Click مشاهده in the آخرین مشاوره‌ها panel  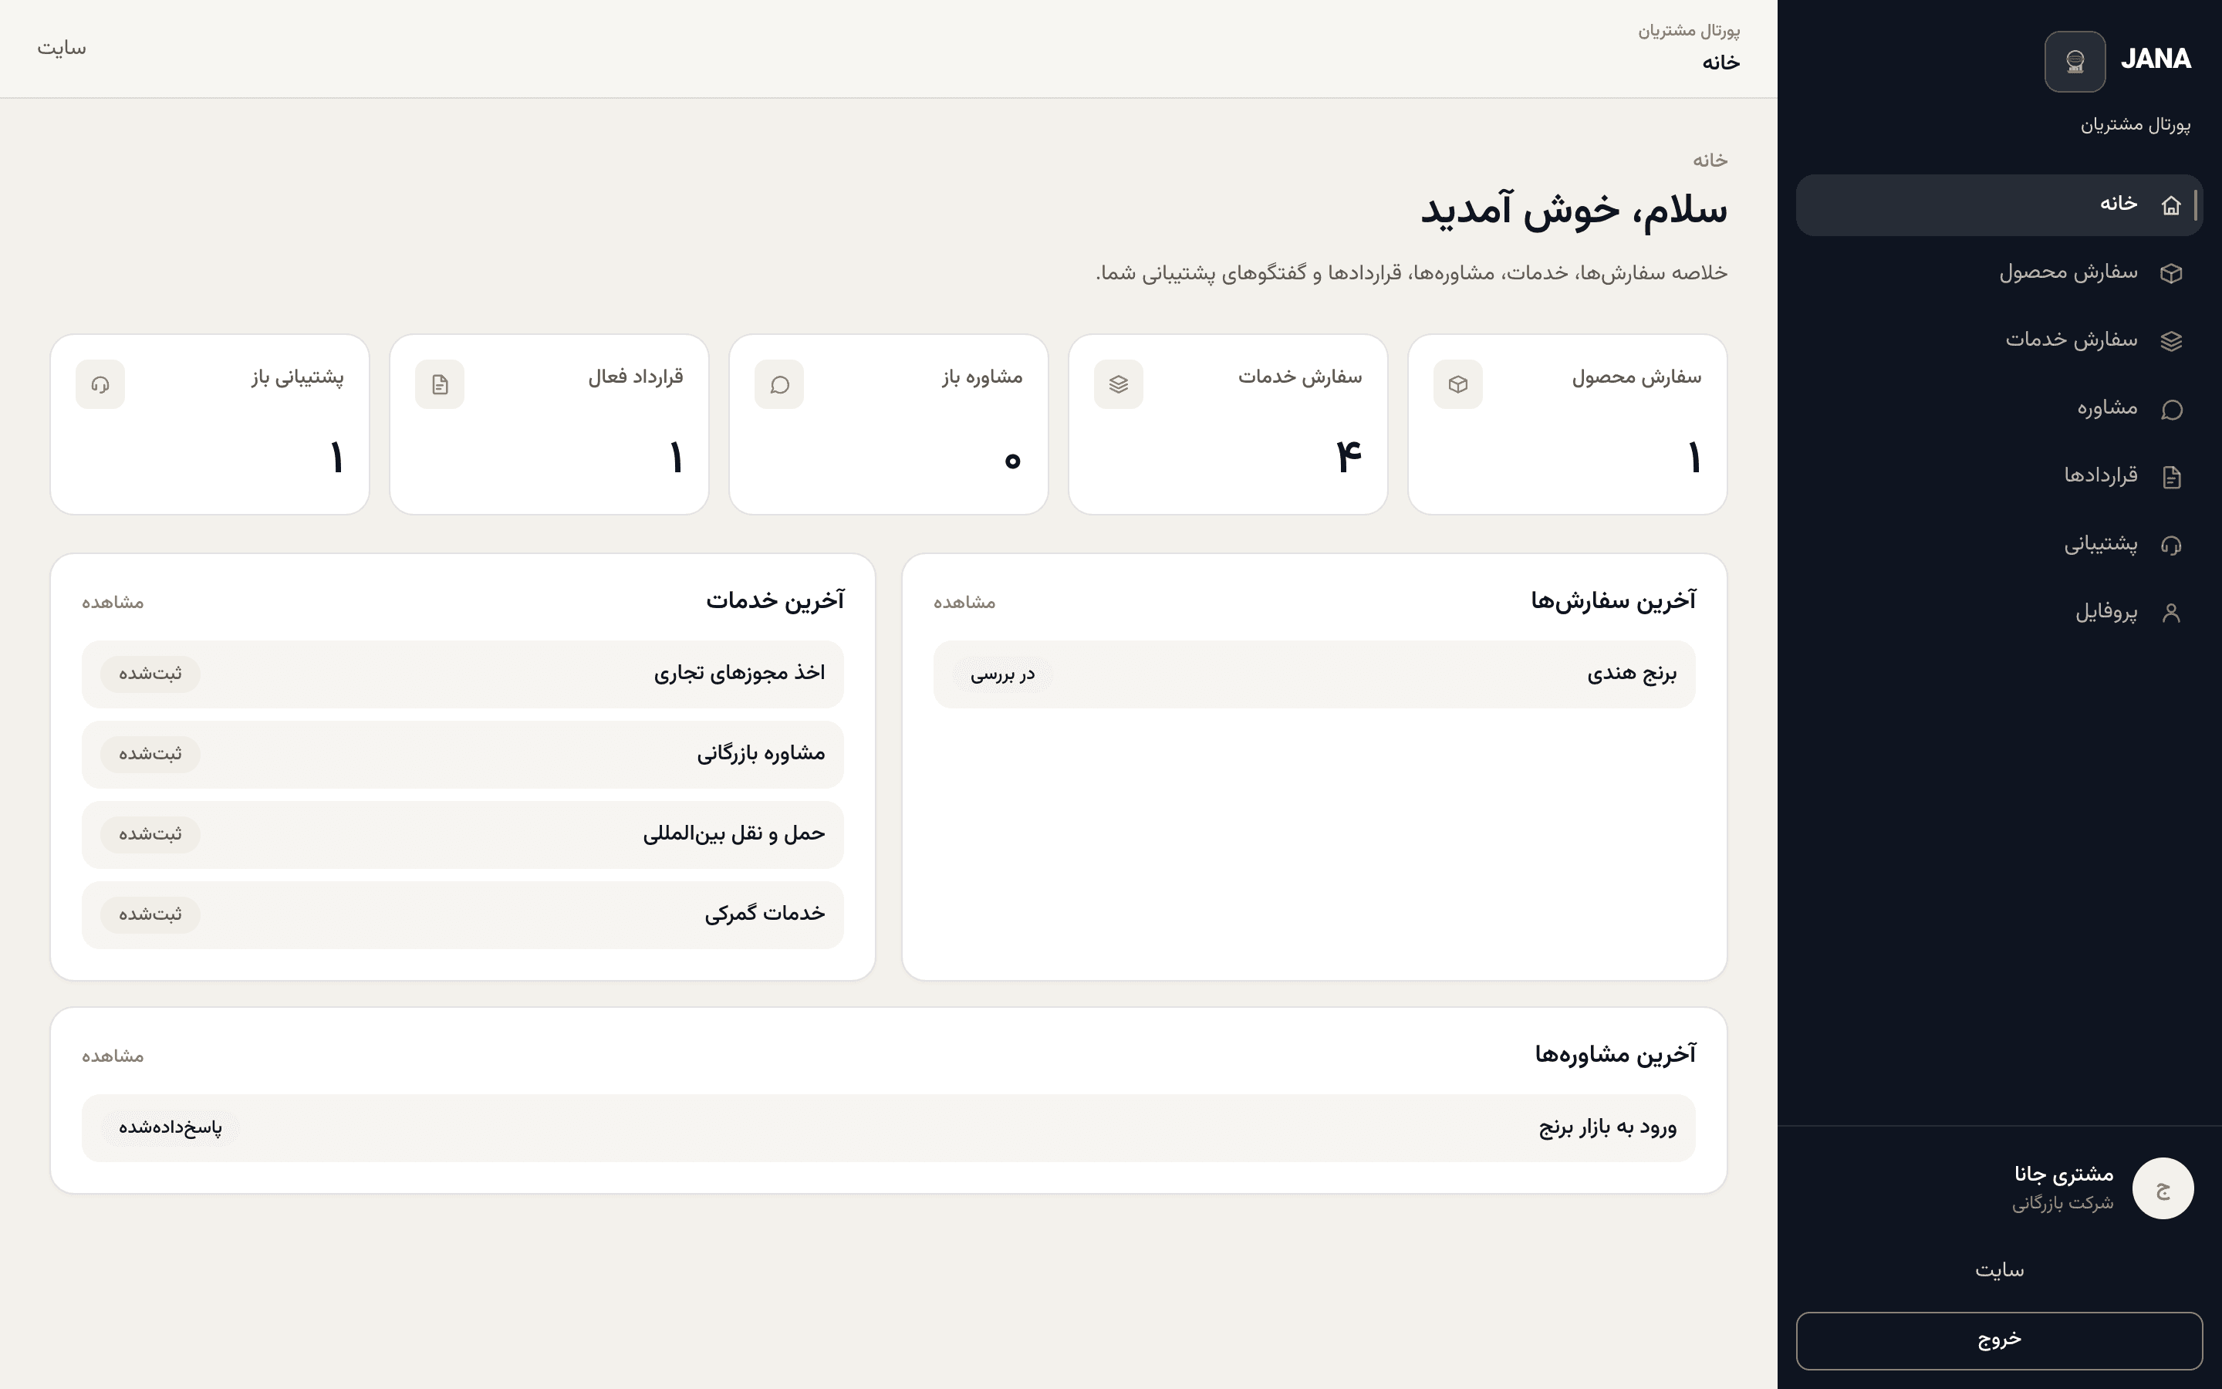point(112,1056)
